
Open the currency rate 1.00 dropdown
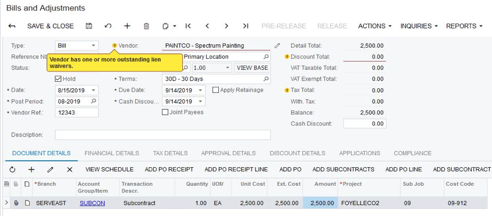[x=228, y=68]
